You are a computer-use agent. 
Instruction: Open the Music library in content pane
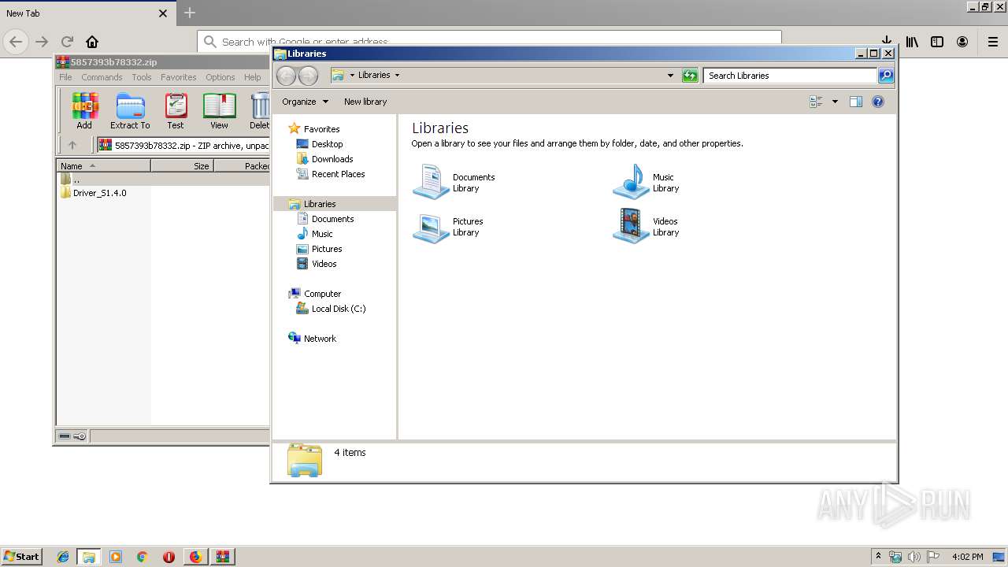click(646, 182)
